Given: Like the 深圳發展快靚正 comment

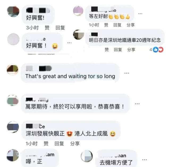Looking at the screenshot, I should pos(46,144).
